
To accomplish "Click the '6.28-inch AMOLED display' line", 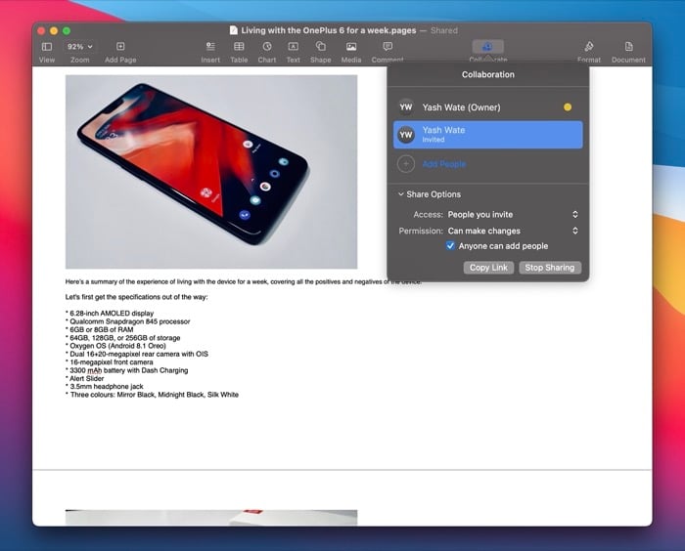I will click(x=112, y=314).
